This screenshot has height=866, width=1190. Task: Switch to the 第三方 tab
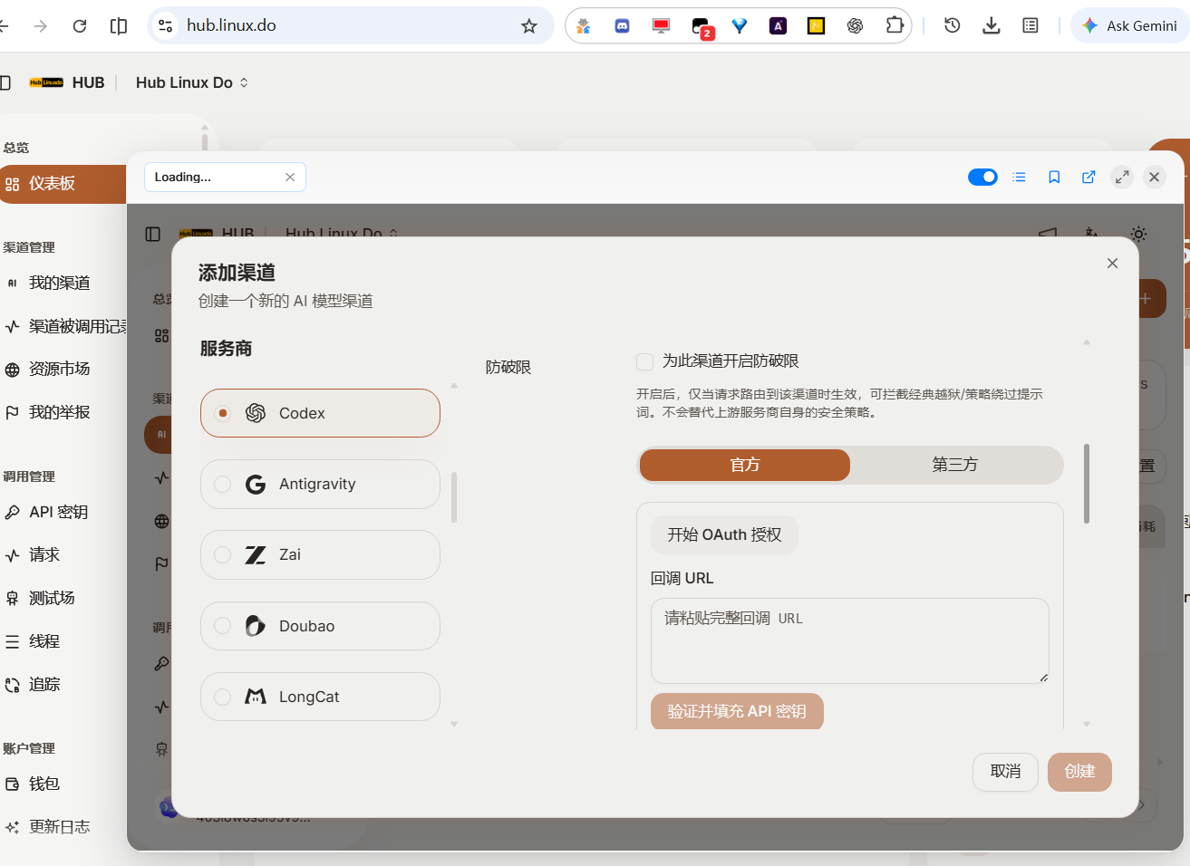click(955, 465)
